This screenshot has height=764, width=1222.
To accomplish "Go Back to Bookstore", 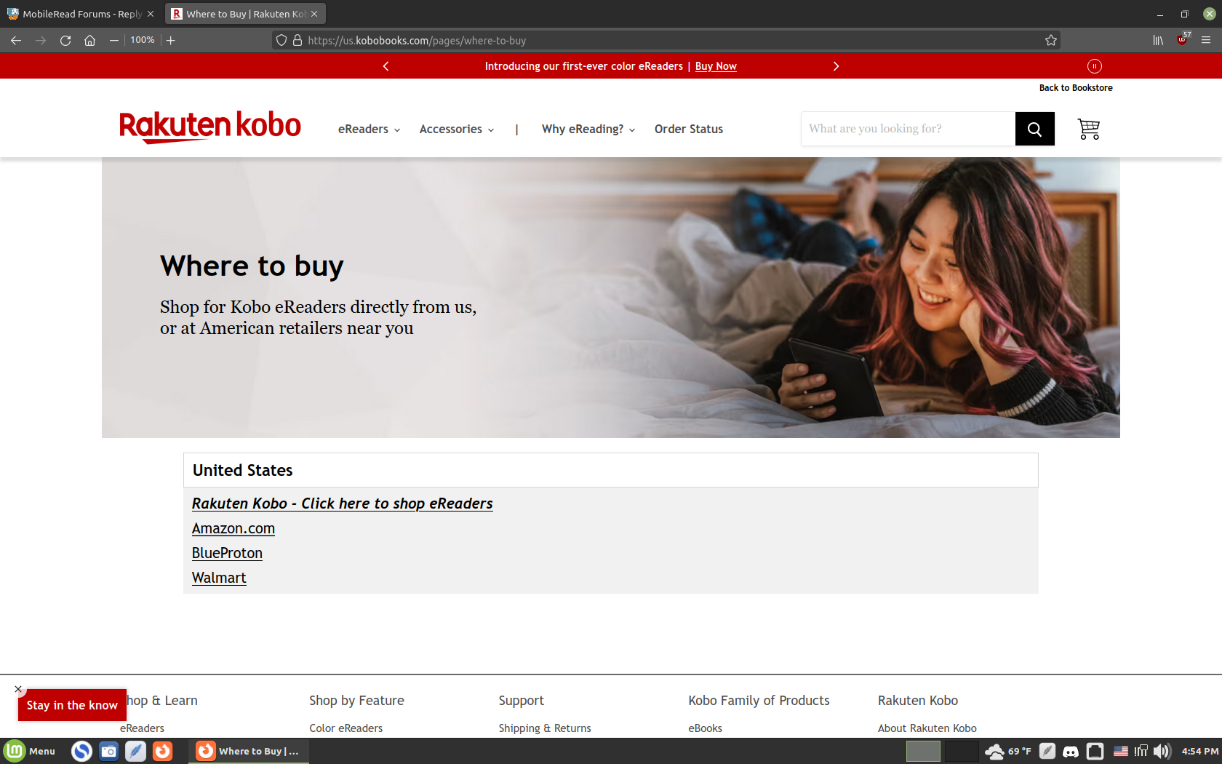I will [x=1076, y=88].
